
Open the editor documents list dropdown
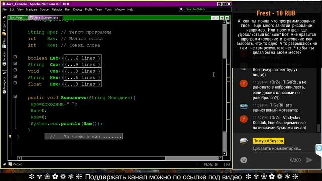222,18
